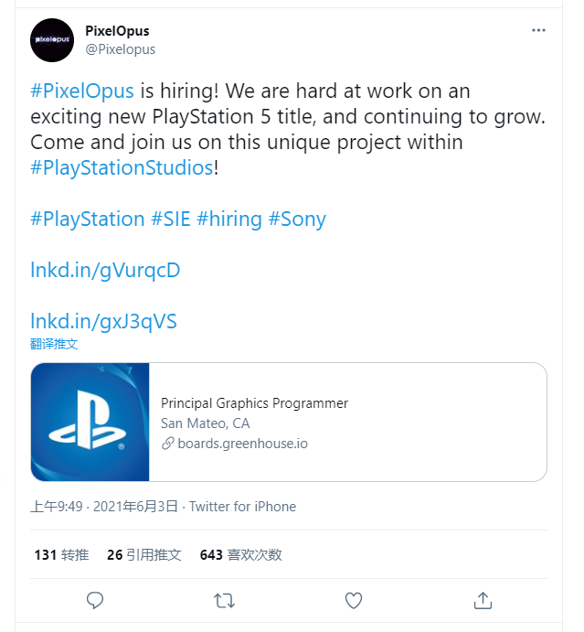
Task: Like the tweet with heart icon
Action: coord(354,600)
